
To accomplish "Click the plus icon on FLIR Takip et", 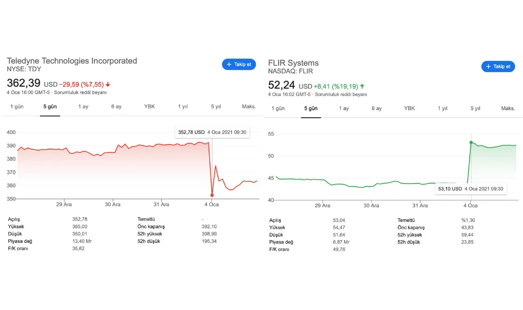I will point(488,66).
